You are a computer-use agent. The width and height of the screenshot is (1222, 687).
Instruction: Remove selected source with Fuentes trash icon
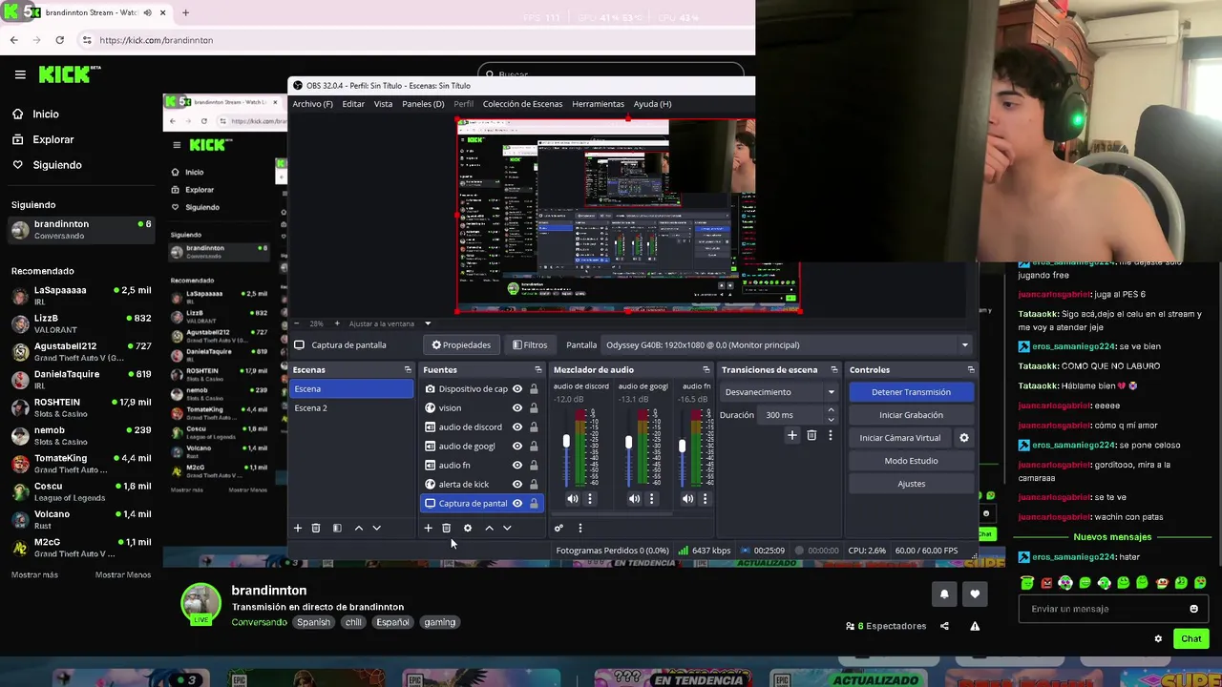point(446,528)
